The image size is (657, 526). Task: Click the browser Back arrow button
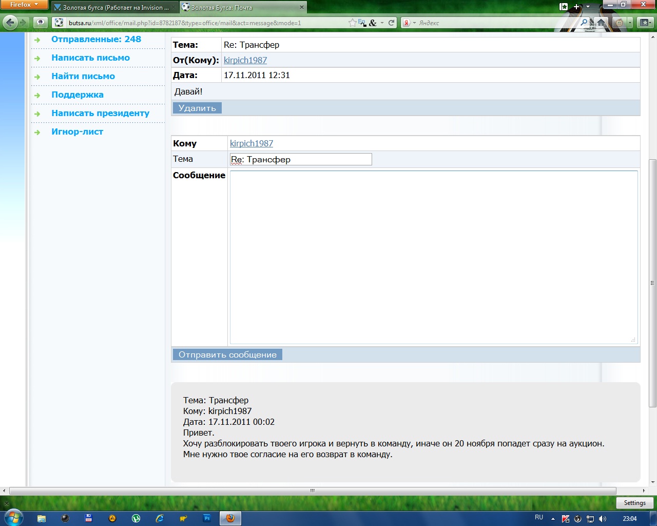pos(10,23)
